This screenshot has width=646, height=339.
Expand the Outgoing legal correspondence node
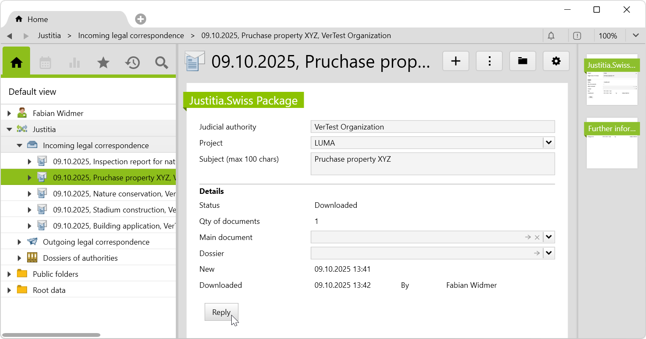click(19, 242)
